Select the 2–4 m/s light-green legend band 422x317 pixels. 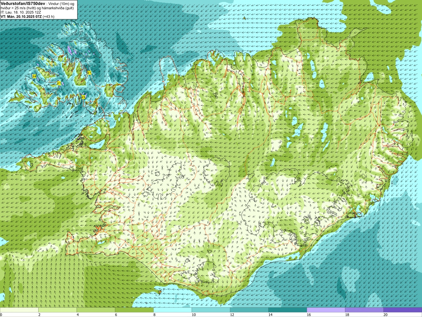click(57, 310)
